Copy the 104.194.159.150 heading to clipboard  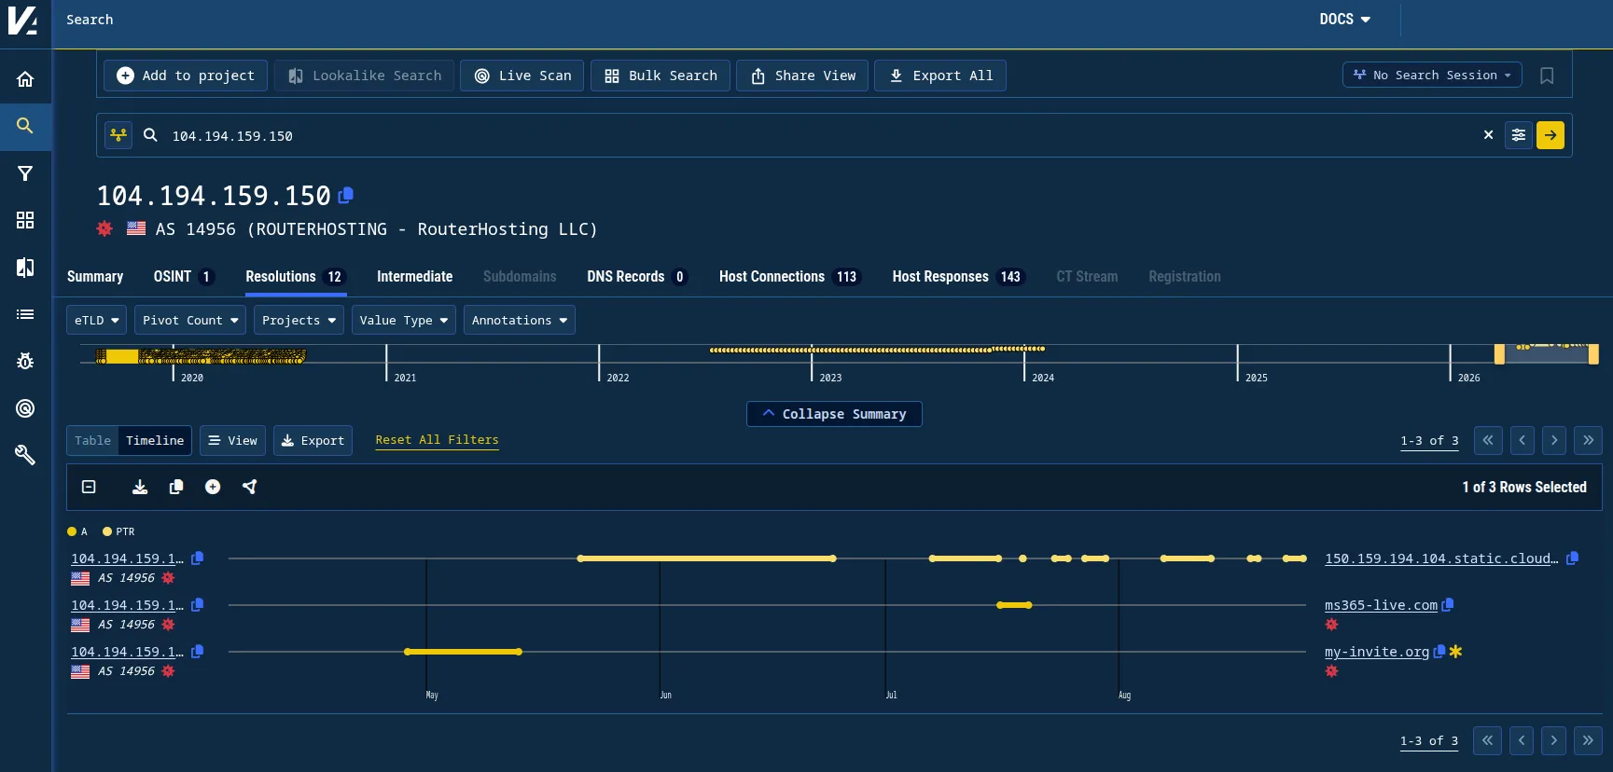(x=346, y=195)
